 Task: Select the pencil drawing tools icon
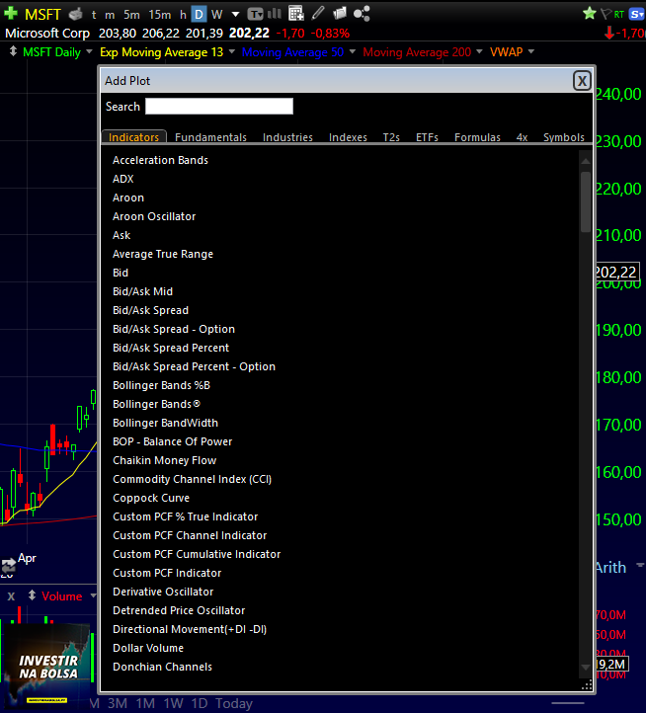coord(318,13)
